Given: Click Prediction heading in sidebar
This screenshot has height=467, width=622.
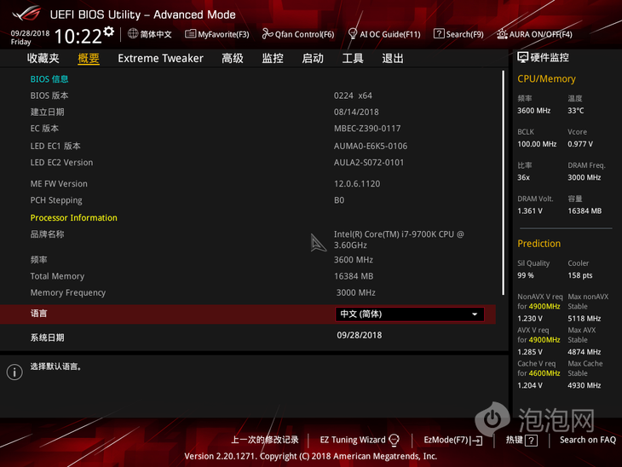Looking at the screenshot, I should click(539, 243).
